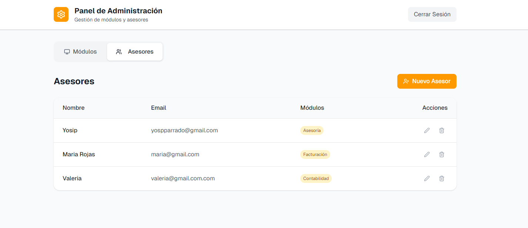This screenshot has width=528, height=228.
Task: Delete the Yosip advisor row
Action: click(x=442, y=130)
